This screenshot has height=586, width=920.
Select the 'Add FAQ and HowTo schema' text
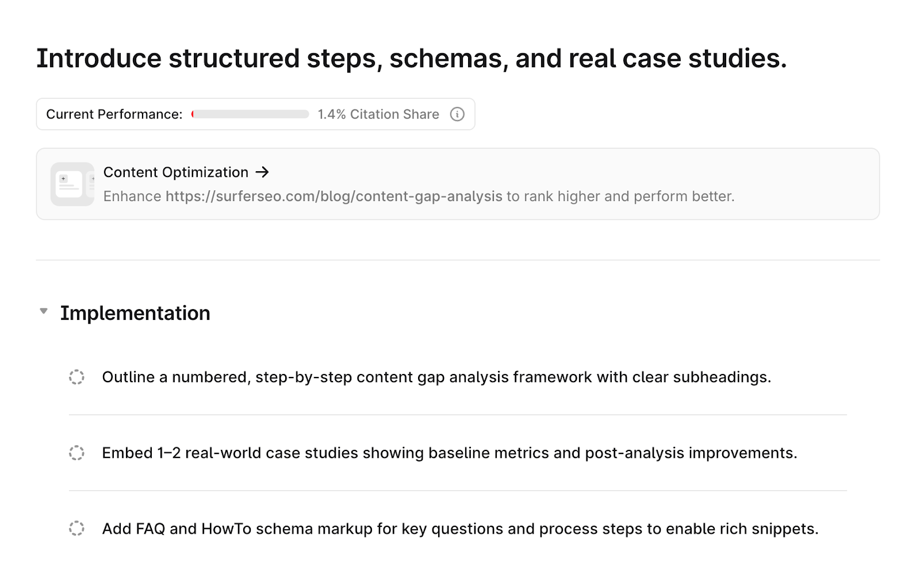click(x=460, y=529)
